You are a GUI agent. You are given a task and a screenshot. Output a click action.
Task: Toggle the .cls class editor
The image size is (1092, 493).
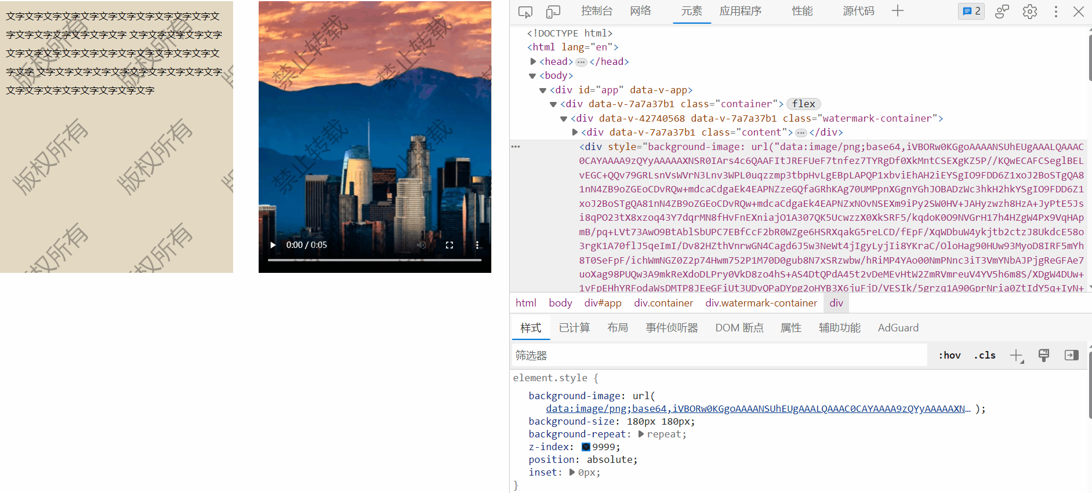[985, 355]
